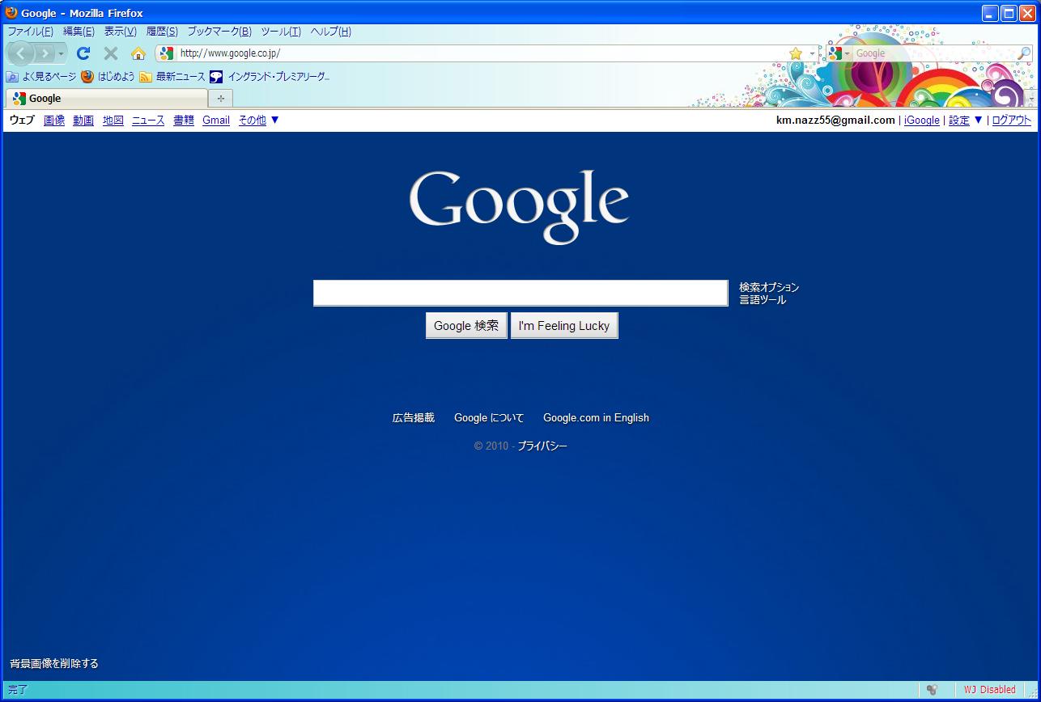Open the 編集 menu

pyautogui.click(x=79, y=32)
